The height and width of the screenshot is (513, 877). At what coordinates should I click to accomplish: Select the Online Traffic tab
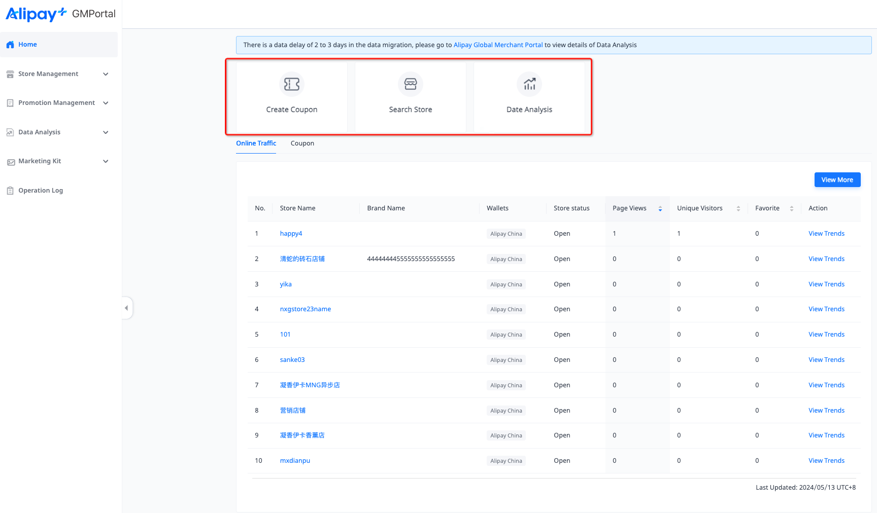pyautogui.click(x=256, y=143)
